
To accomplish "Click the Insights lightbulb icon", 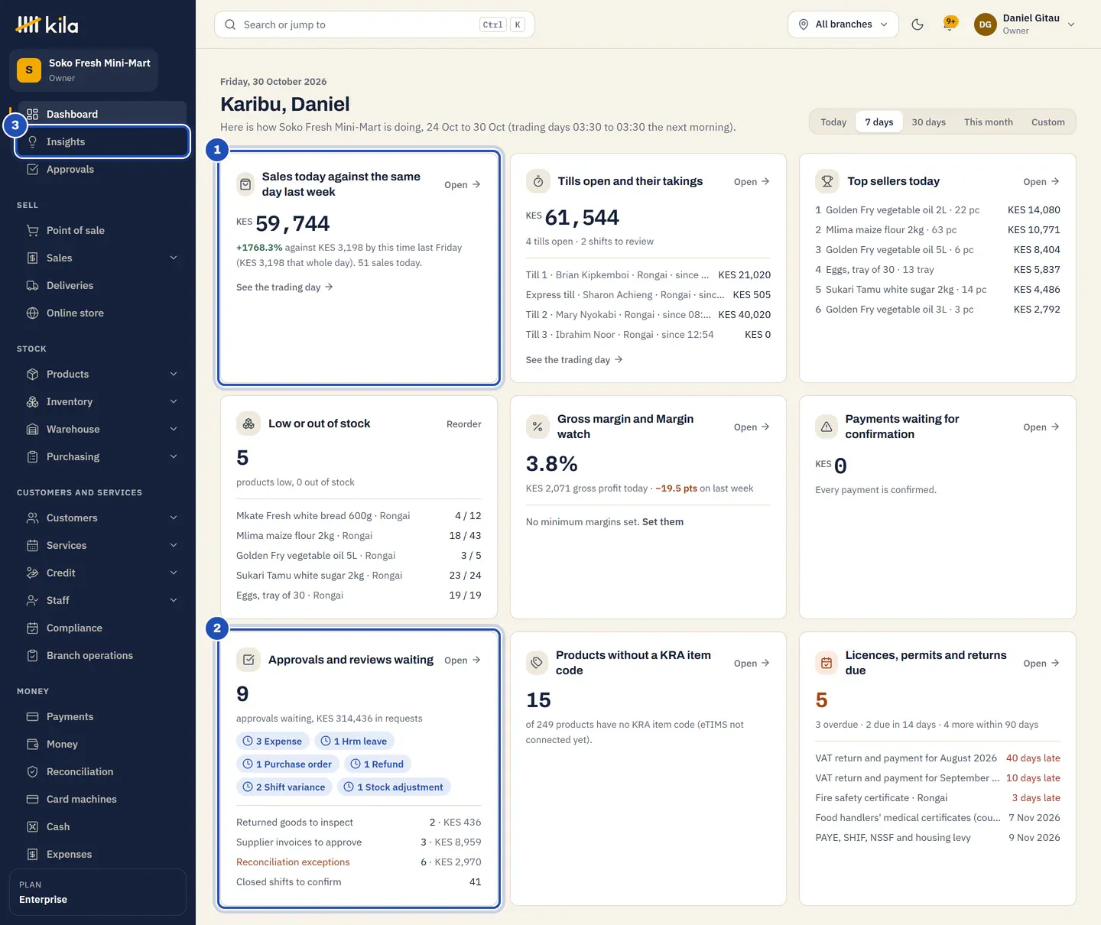I will pyautogui.click(x=32, y=141).
